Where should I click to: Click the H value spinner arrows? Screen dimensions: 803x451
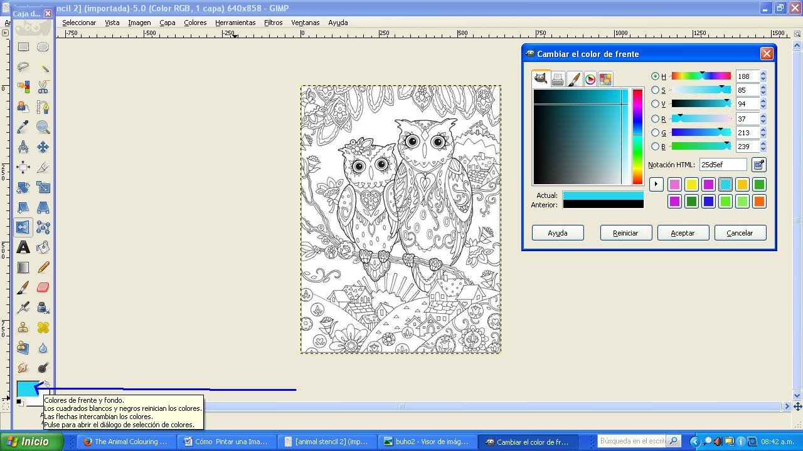pyautogui.click(x=763, y=76)
